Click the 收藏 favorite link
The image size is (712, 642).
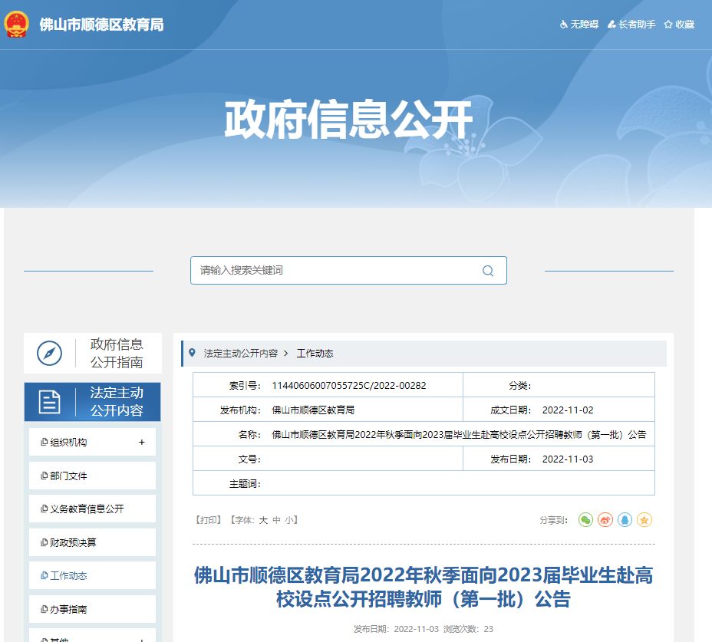pyautogui.click(x=679, y=25)
